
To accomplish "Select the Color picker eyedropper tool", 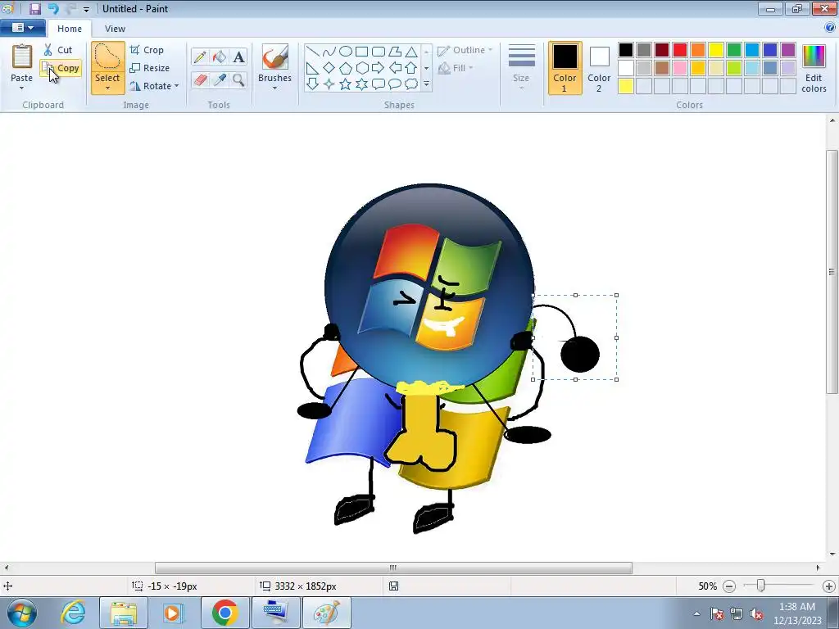I will point(219,79).
